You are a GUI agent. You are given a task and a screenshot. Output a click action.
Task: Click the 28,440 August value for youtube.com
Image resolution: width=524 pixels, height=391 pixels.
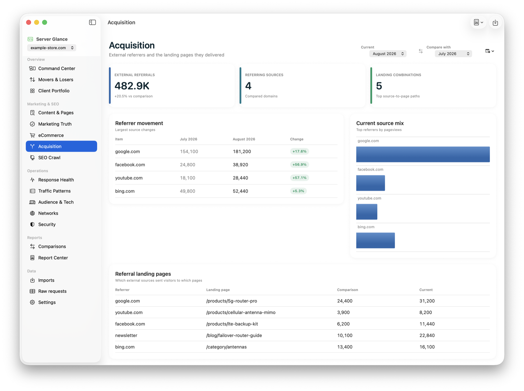pyautogui.click(x=240, y=178)
